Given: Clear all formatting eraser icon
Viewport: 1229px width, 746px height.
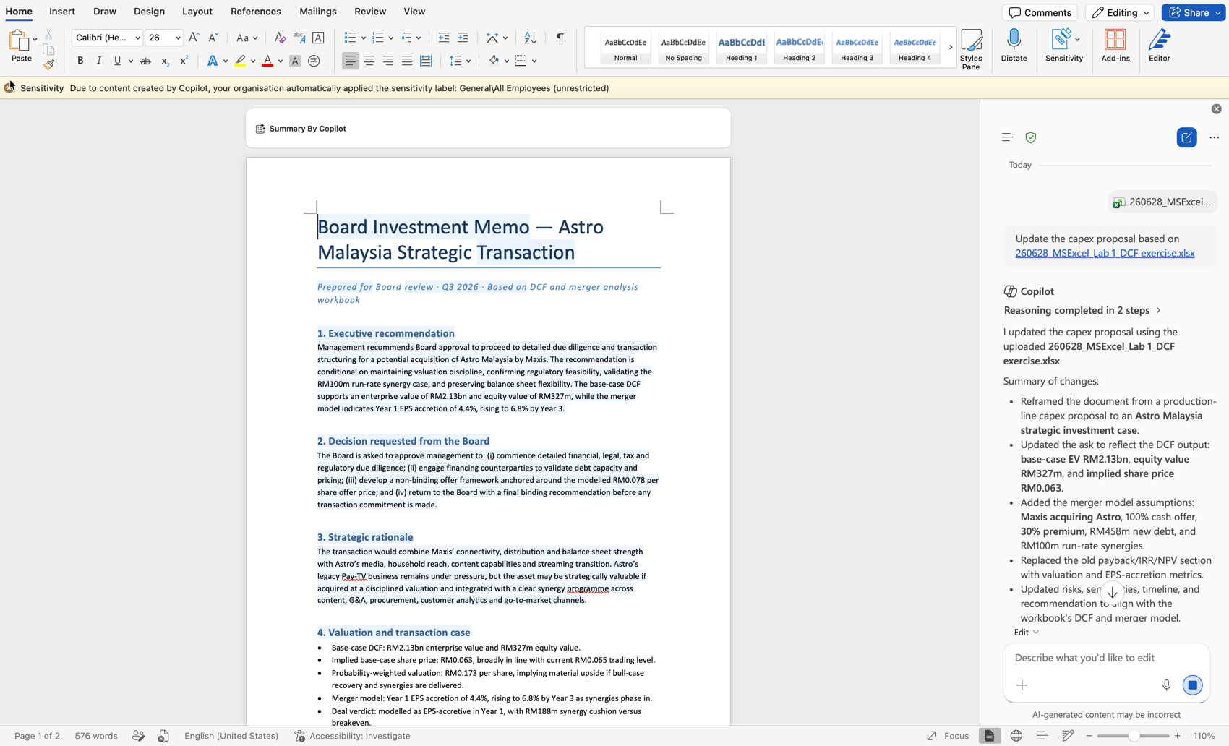Looking at the screenshot, I should pos(280,38).
